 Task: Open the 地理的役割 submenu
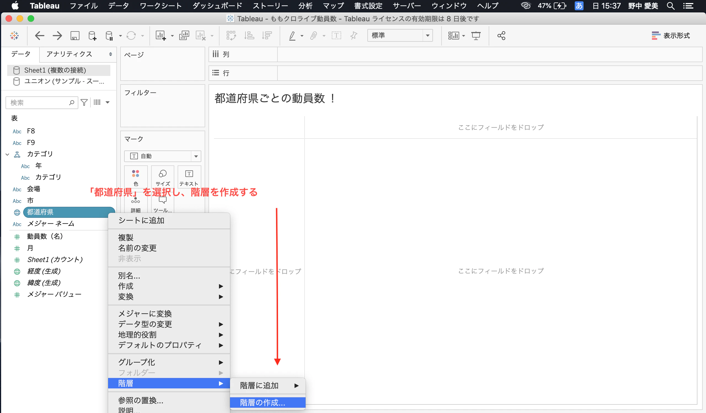pyautogui.click(x=169, y=335)
